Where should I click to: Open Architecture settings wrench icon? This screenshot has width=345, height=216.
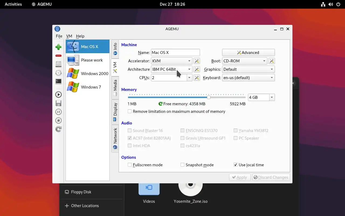(197, 69)
